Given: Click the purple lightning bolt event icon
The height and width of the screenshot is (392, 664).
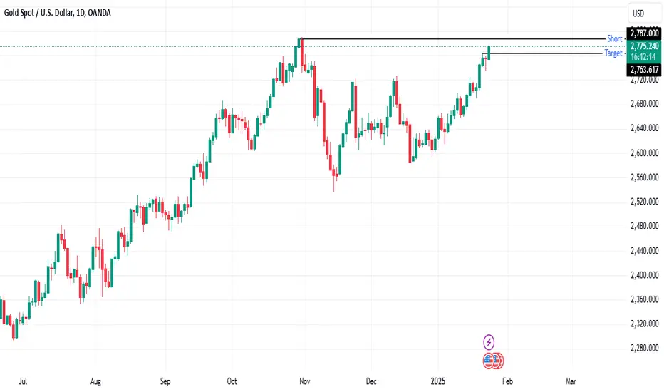Looking at the screenshot, I should (489, 342).
